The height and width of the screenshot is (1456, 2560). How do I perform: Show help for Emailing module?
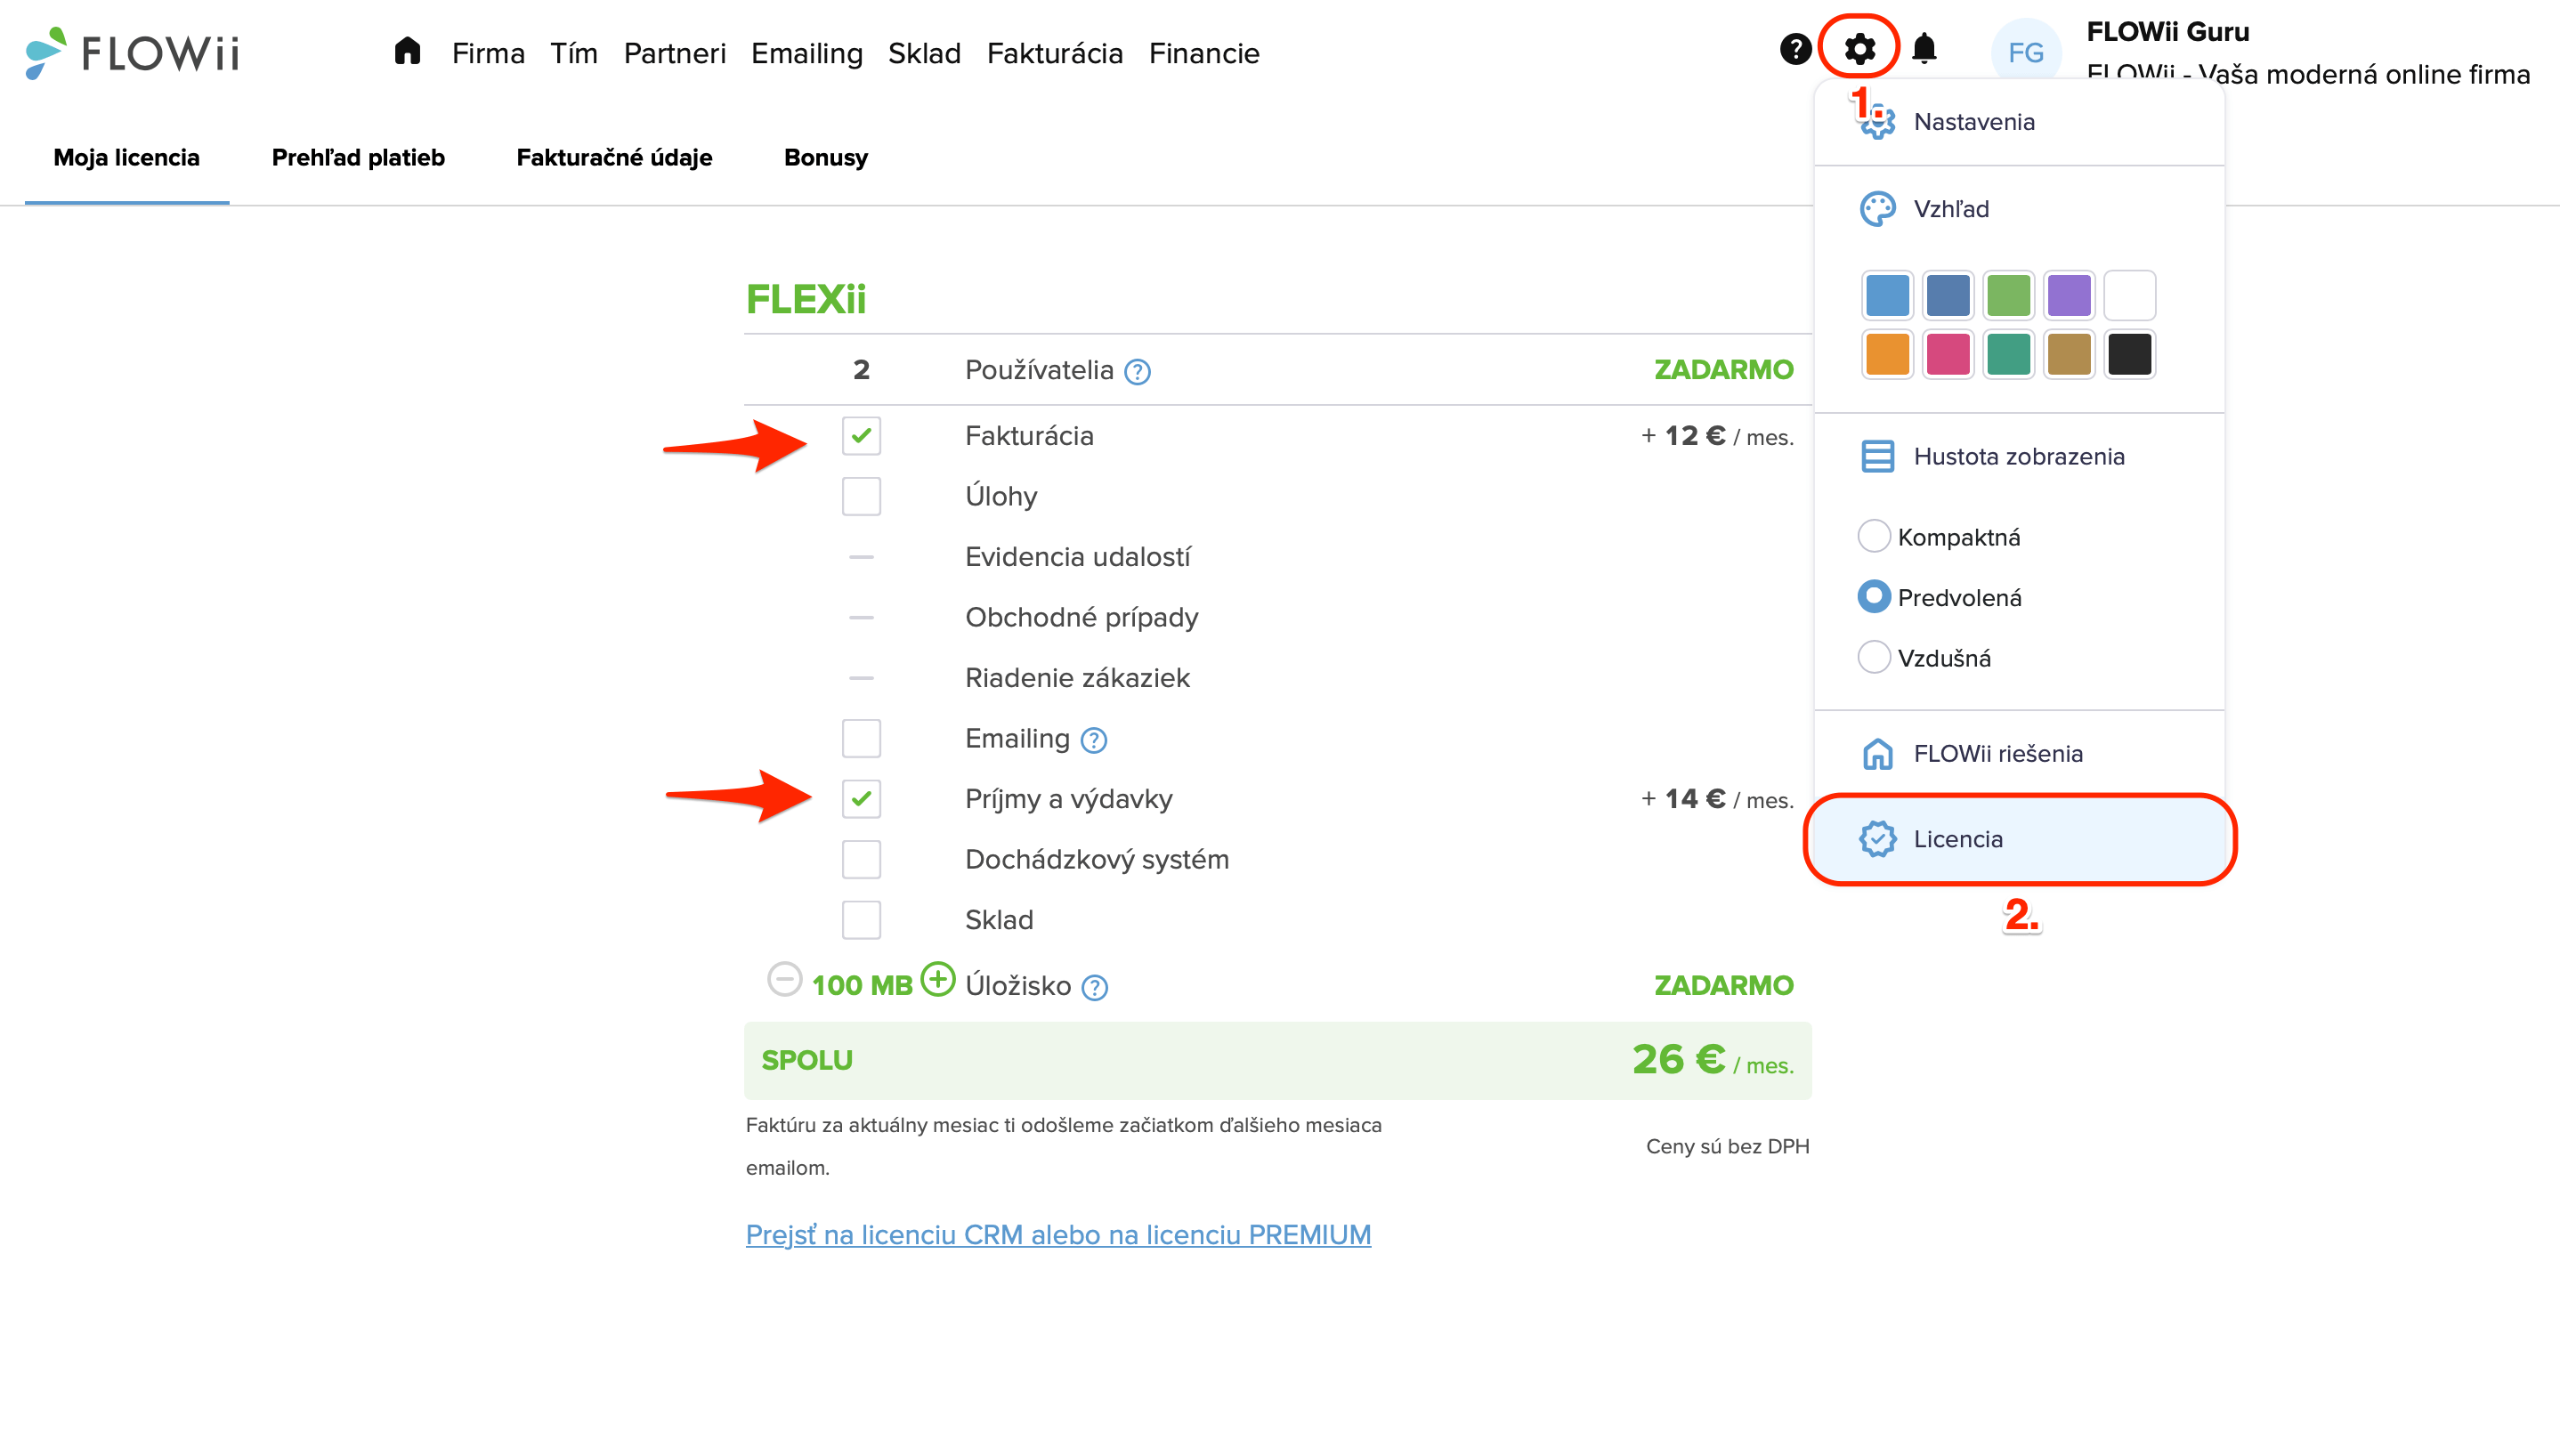(1094, 740)
